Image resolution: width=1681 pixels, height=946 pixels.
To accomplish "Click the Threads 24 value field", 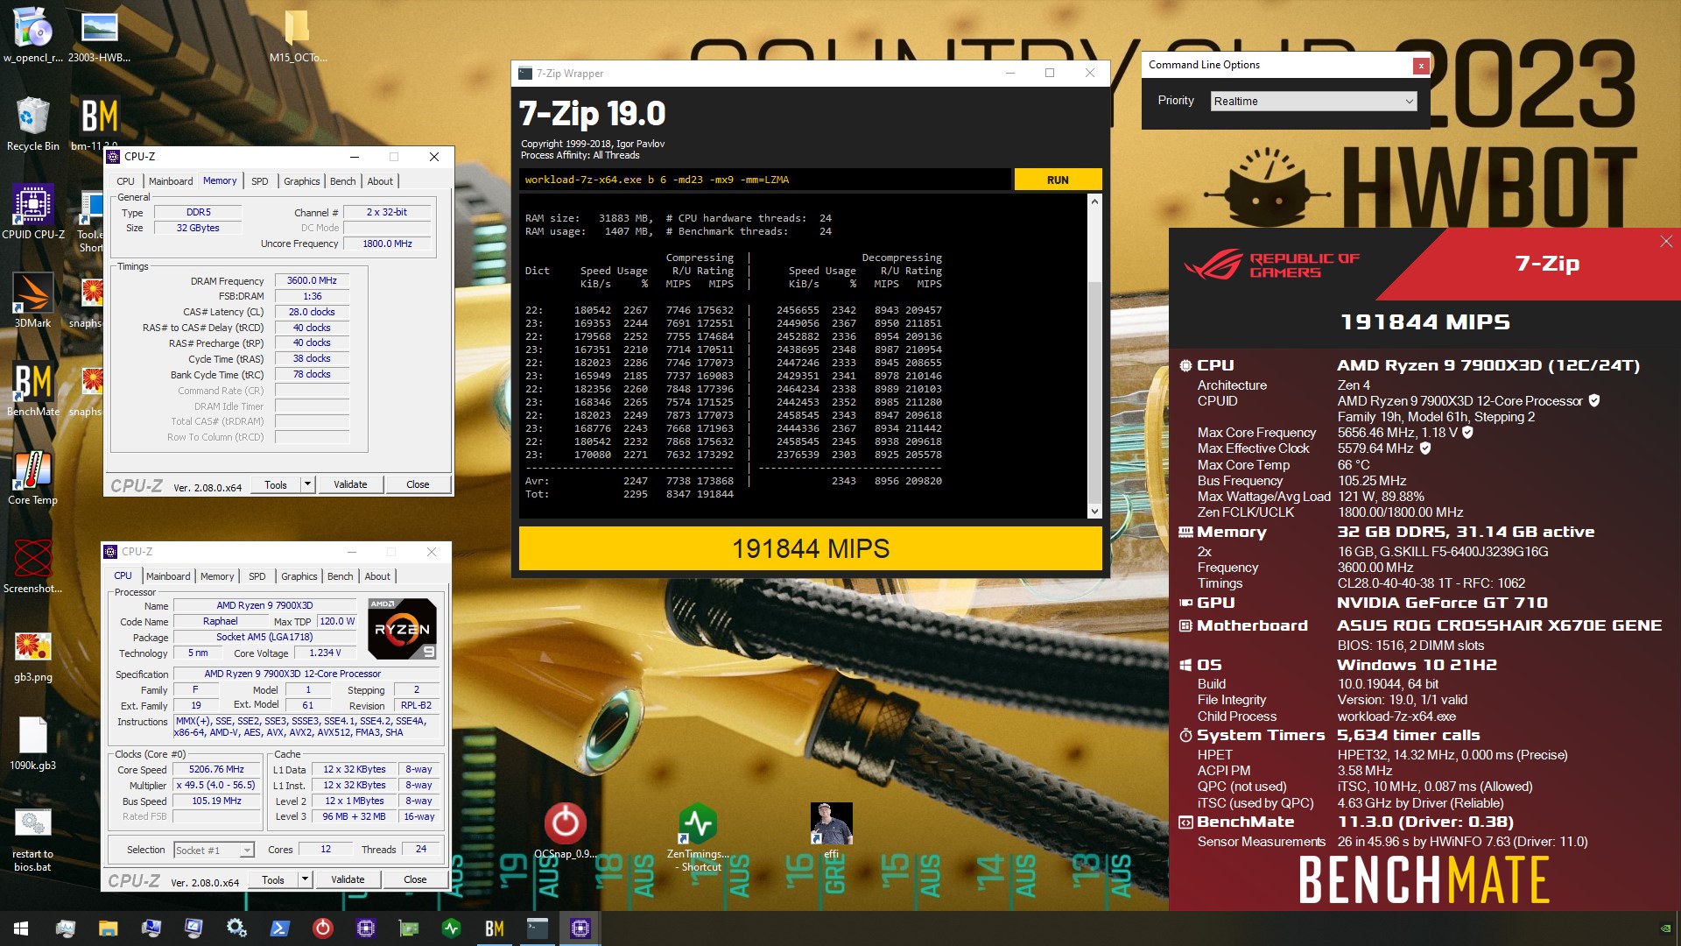I will (420, 849).
